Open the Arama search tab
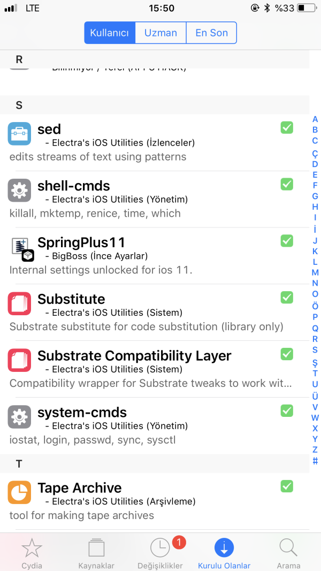 [x=288, y=552]
